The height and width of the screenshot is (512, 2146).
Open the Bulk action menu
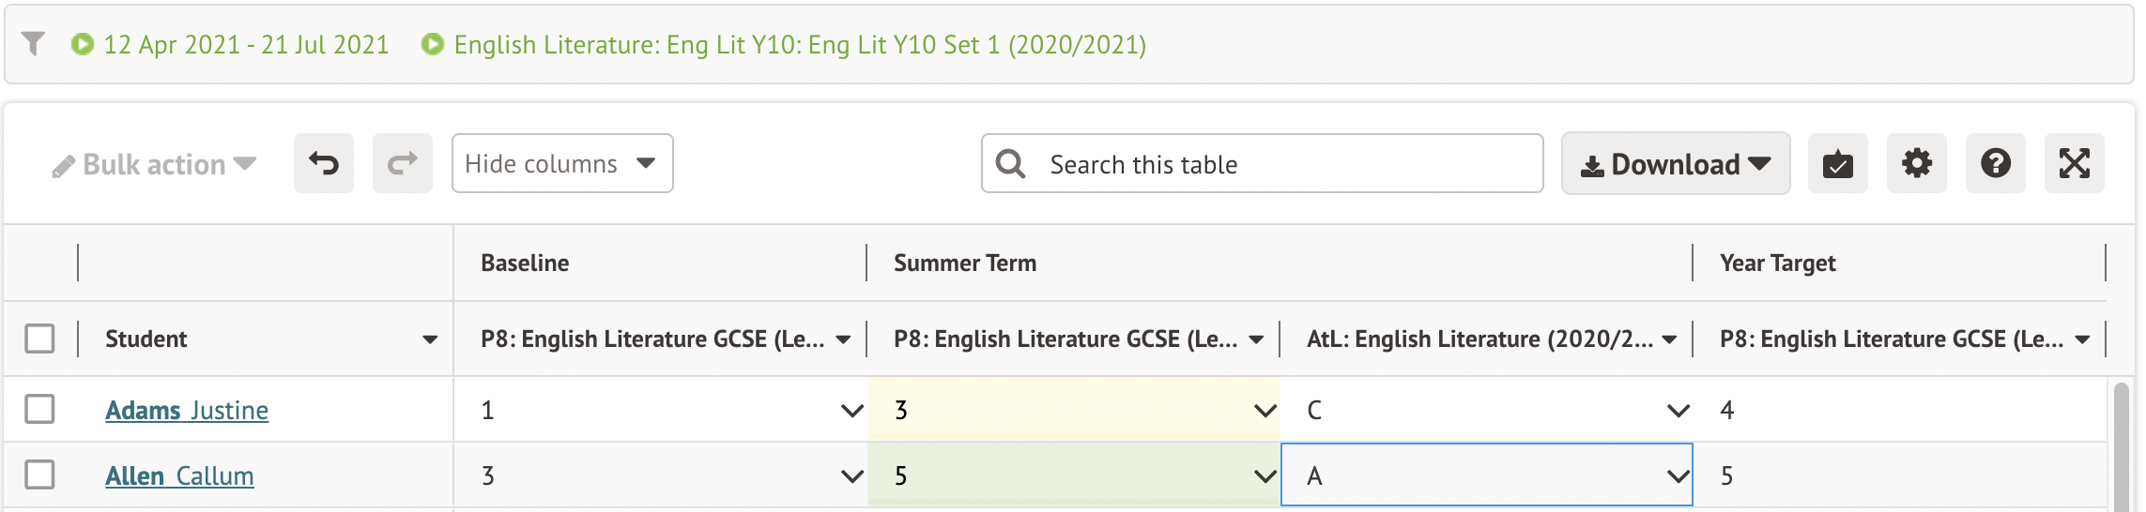pyautogui.click(x=155, y=165)
